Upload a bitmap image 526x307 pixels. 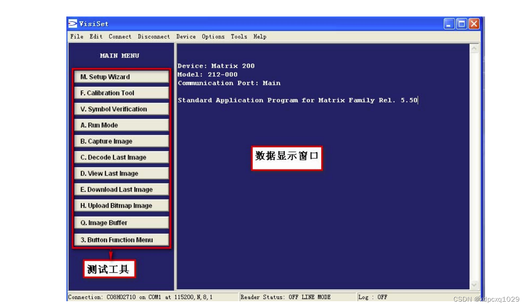[121, 205]
